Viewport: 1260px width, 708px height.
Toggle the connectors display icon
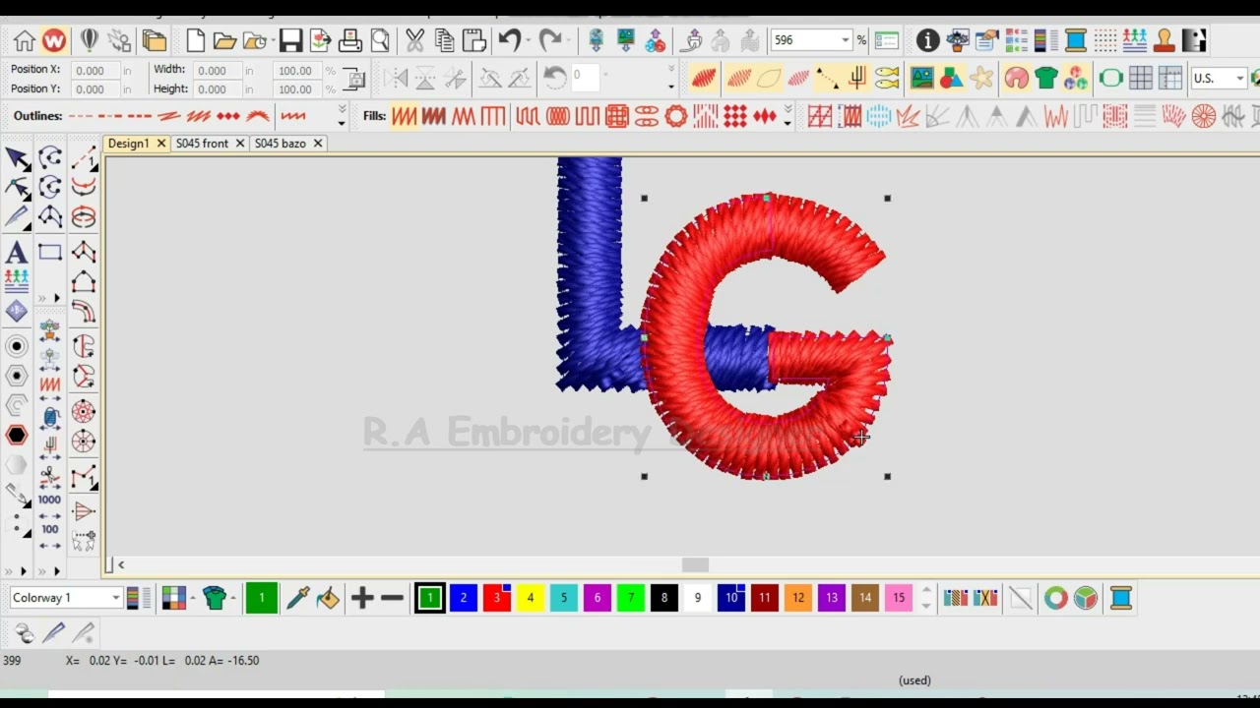coord(828,78)
